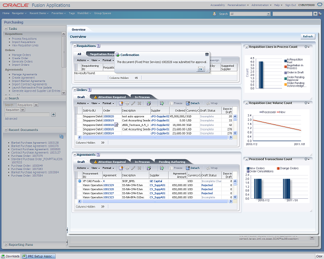Open the View menu in the Agreements table
Image resolution: width=324 pixels, height=259 pixels.
(96, 168)
